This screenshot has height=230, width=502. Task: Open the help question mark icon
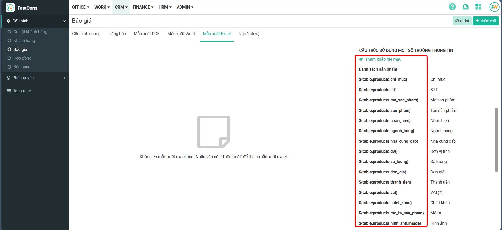(x=452, y=7)
